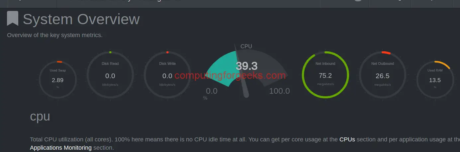Select the Used RAM gauge
Image resolution: width=460 pixels, height=152 pixels.
pos(435,80)
